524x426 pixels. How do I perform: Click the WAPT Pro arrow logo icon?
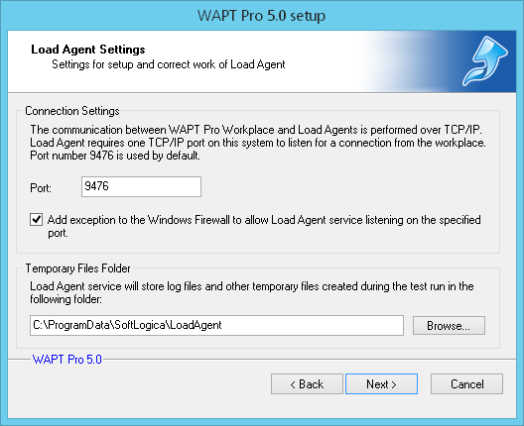click(485, 61)
